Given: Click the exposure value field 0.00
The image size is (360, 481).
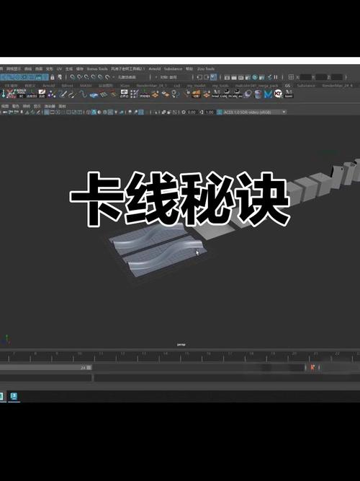Looking at the screenshot, I should pyautogui.click(x=192, y=112).
